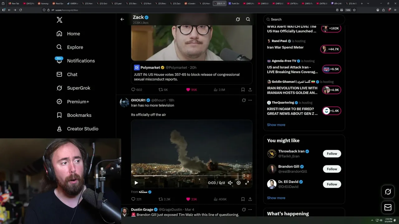The height and width of the screenshot is (224, 399).
Task: View analytics showing 2.1M views
Action: click(x=219, y=90)
